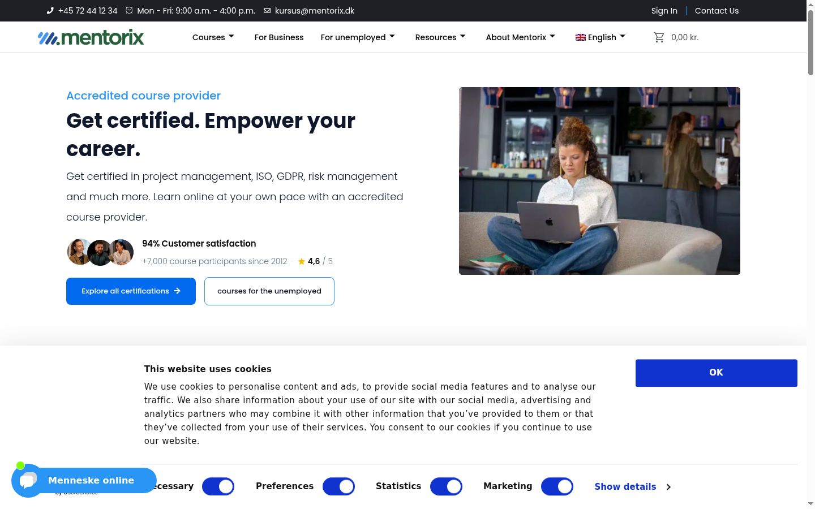The height and width of the screenshot is (509, 815).
Task: Disable the Preferences cookies switch
Action: (x=338, y=486)
